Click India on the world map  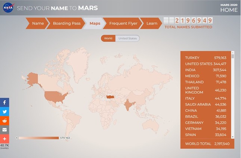(129, 104)
